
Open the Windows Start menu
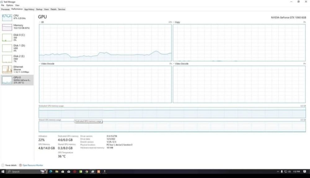(x=3, y=171)
